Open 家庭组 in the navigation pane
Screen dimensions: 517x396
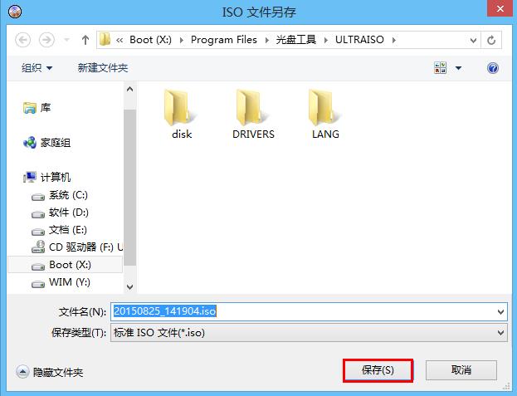click(x=46, y=143)
